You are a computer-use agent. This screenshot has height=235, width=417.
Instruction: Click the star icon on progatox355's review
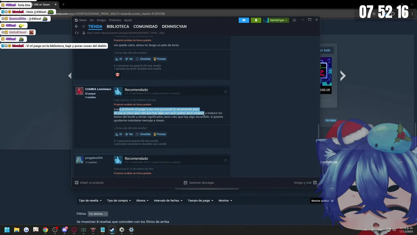point(225,160)
